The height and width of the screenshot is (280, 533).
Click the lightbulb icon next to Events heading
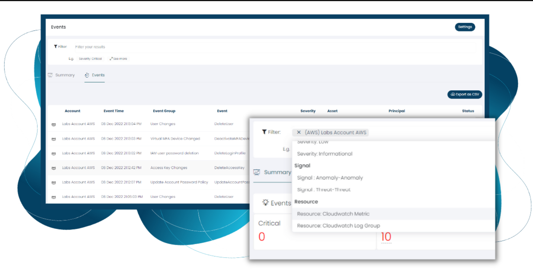pyautogui.click(x=266, y=202)
